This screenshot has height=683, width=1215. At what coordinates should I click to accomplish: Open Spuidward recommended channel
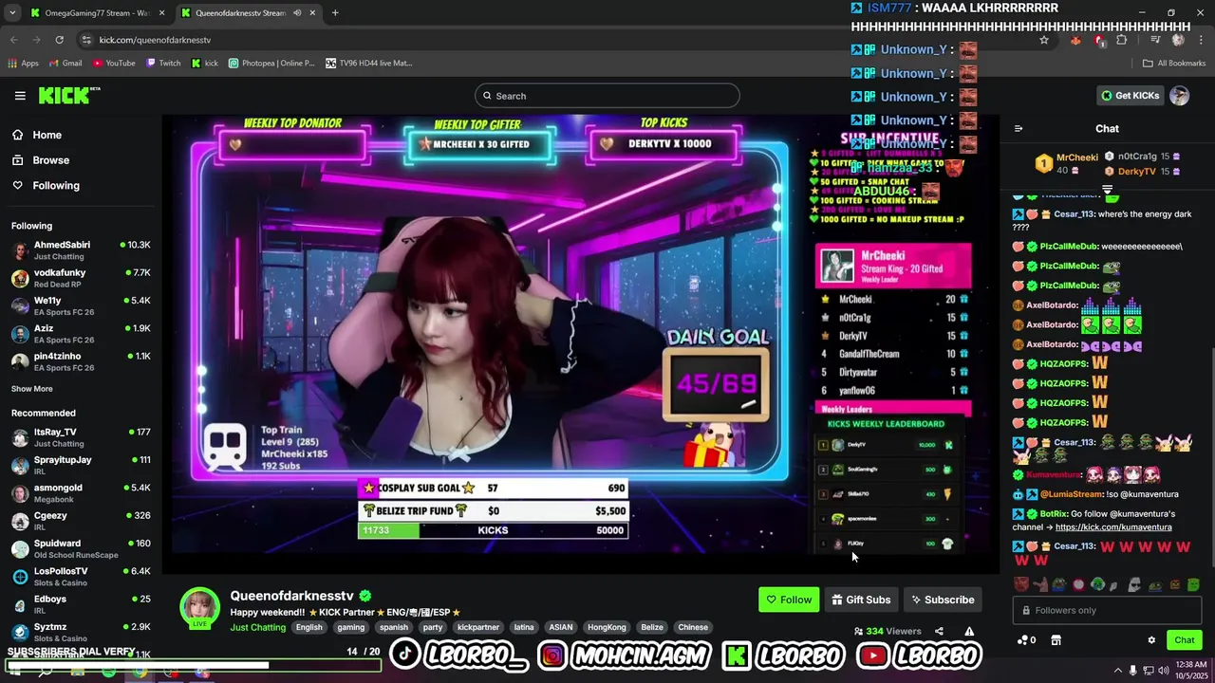tap(81, 548)
